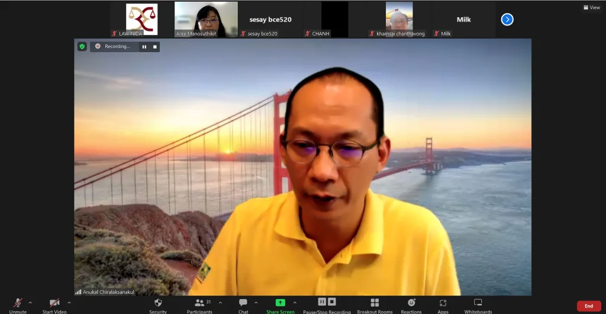Expand Share Screen options arrow
The height and width of the screenshot is (314, 606).
295,303
